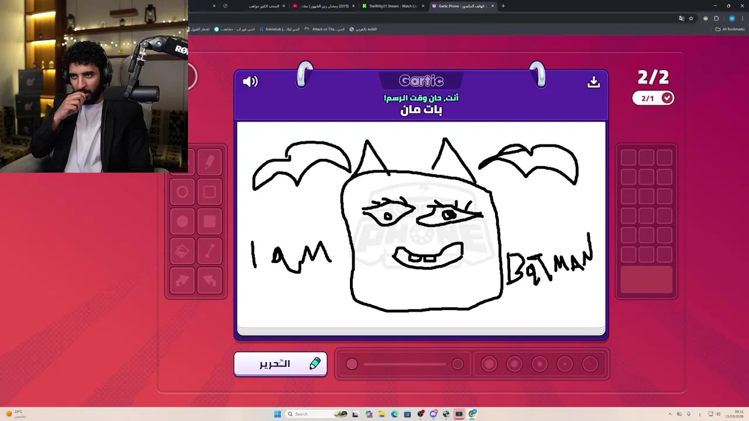Select the empty square shape tool
The image size is (749, 421).
point(210,192)
